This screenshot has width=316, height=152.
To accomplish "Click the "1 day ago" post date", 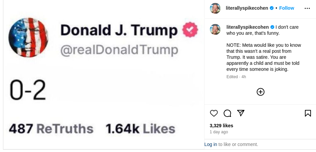I will (x=219, y=132).
